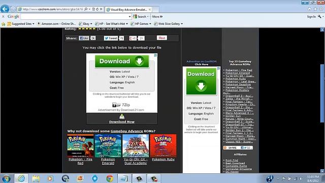Close the Visual Boy Advance Emulator tab

pos(150,10)
